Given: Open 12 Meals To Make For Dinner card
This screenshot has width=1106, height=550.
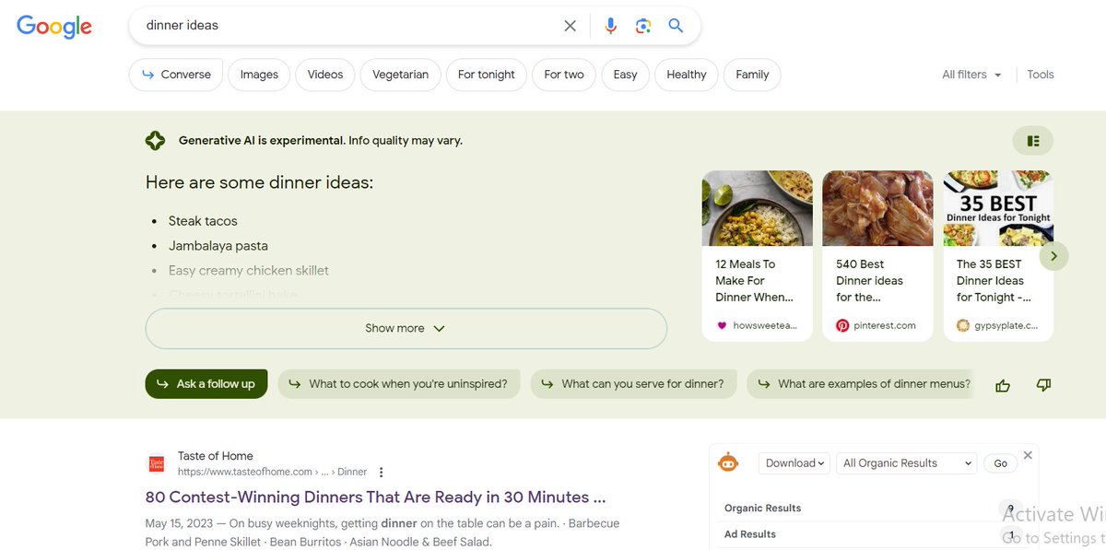Looking at the screenshot, I should tap(758, 256).
